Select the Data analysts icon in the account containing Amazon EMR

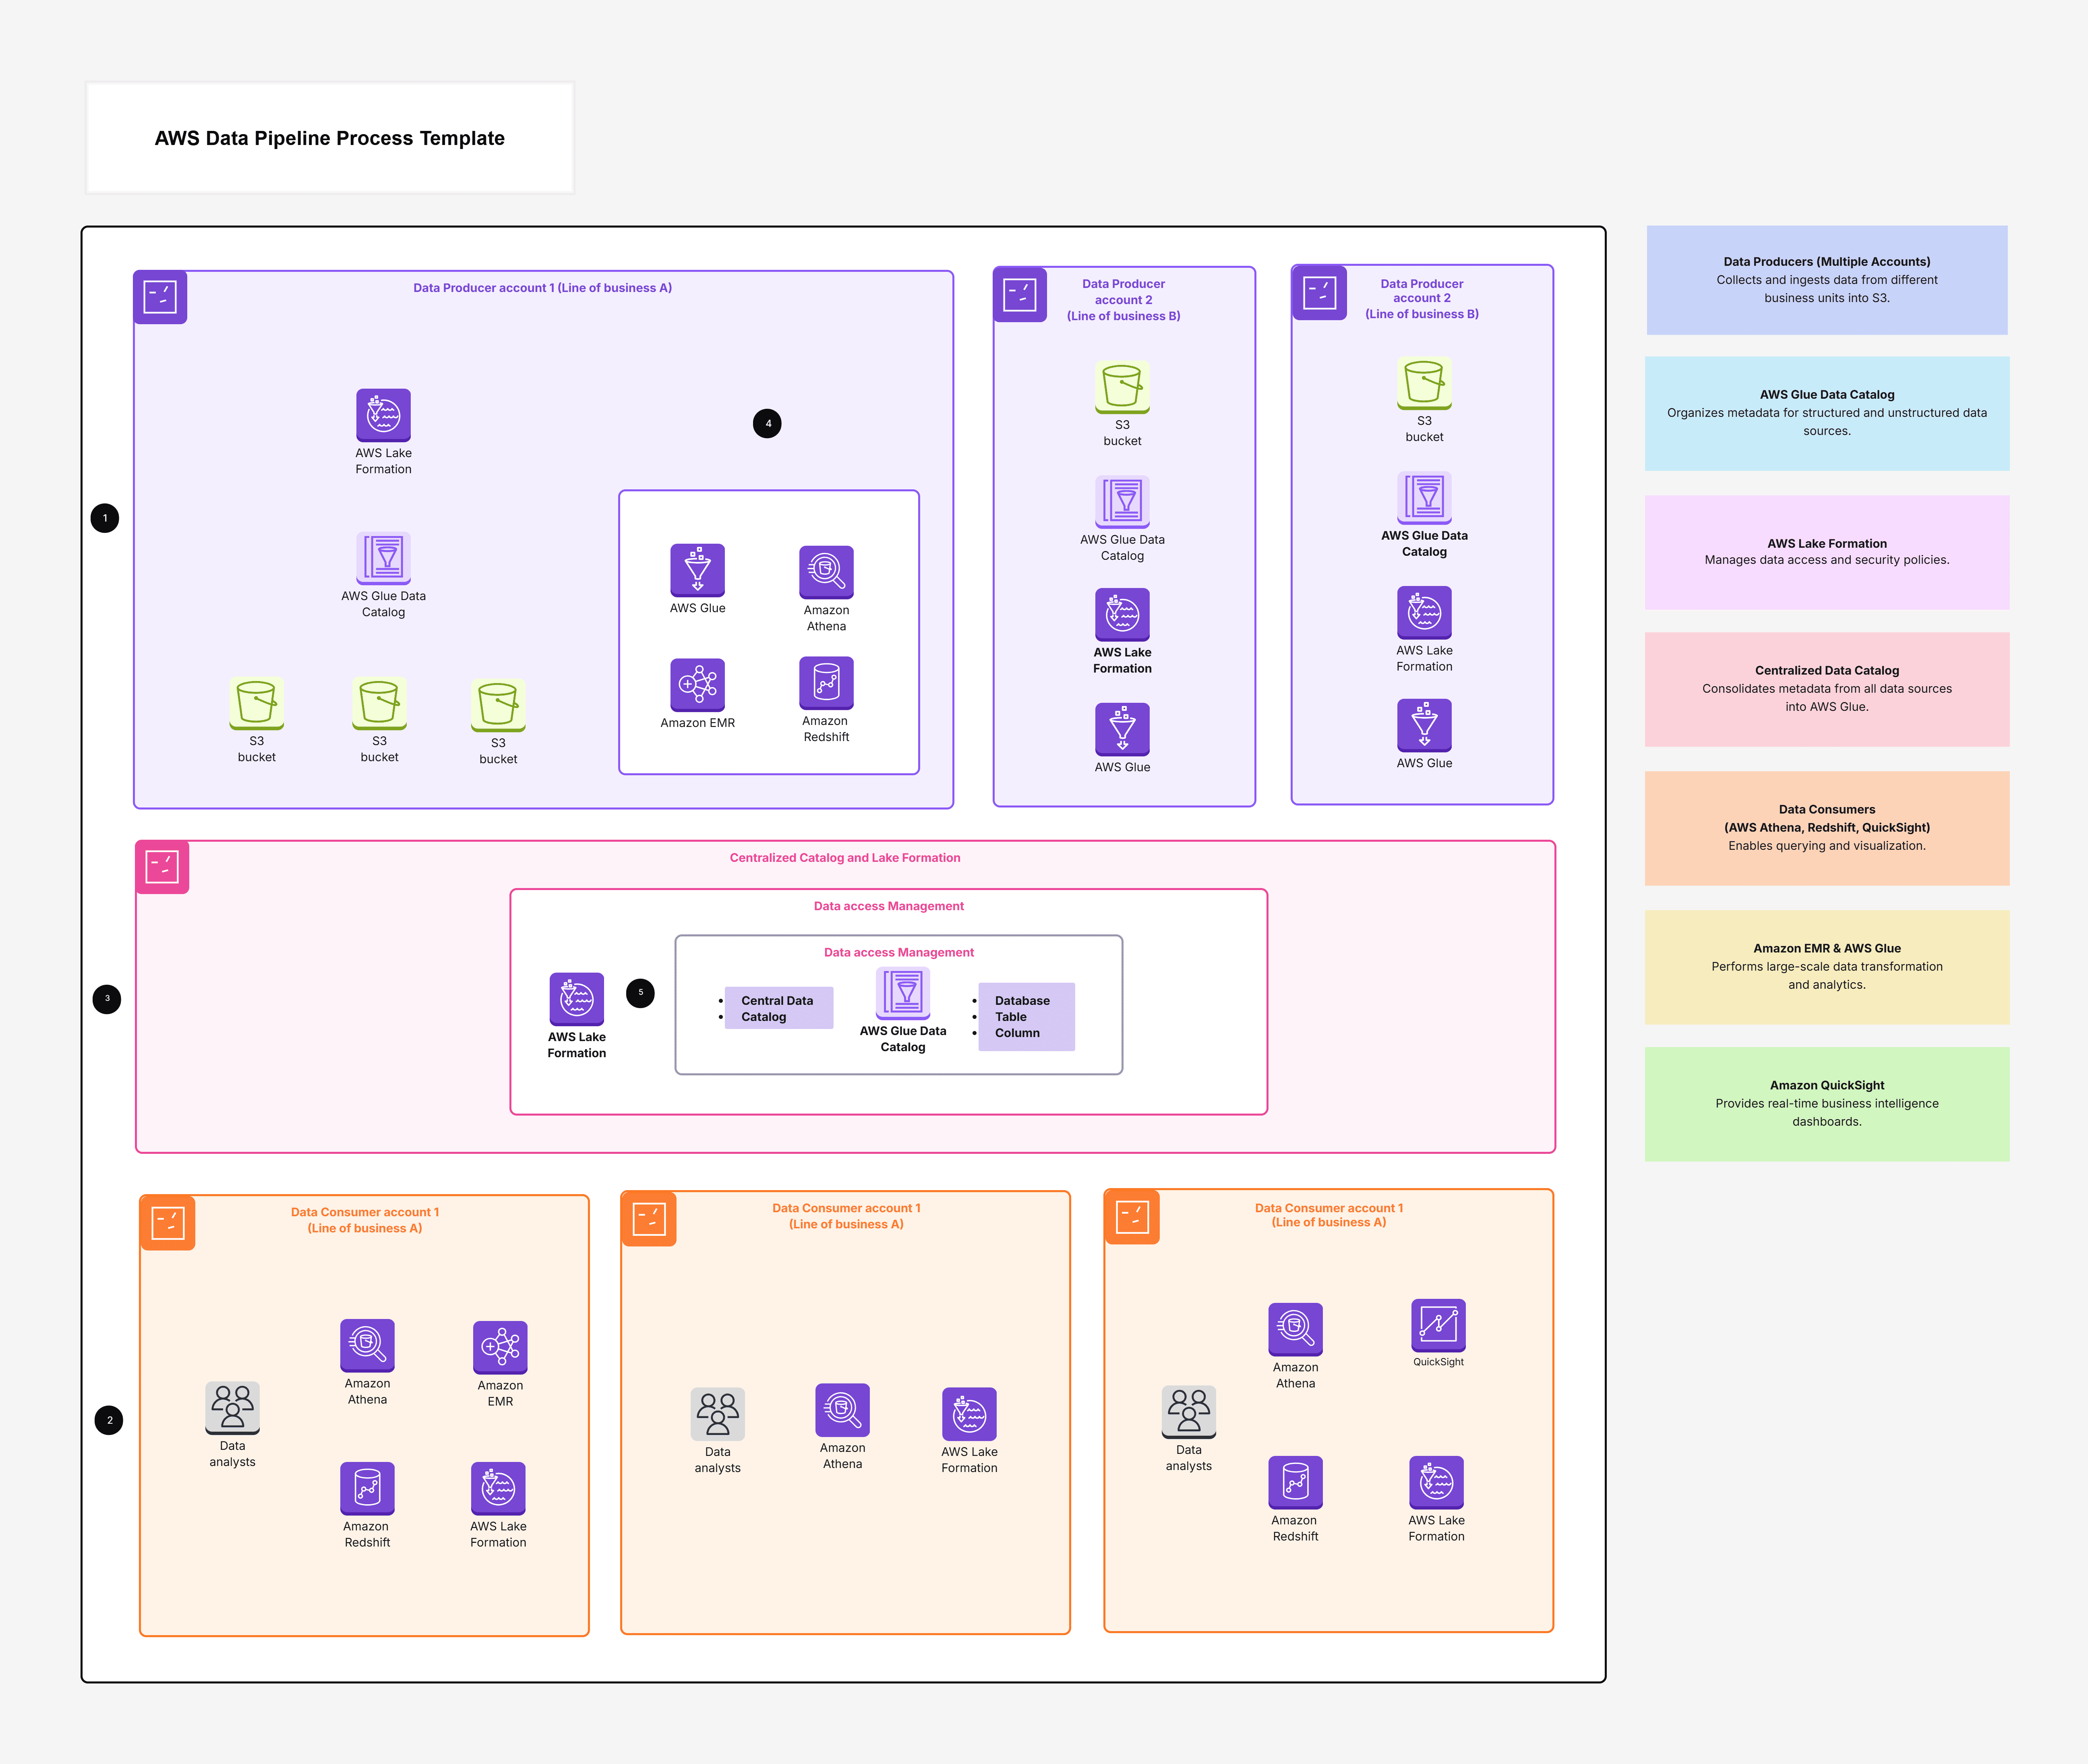(x=232, y=1408)
